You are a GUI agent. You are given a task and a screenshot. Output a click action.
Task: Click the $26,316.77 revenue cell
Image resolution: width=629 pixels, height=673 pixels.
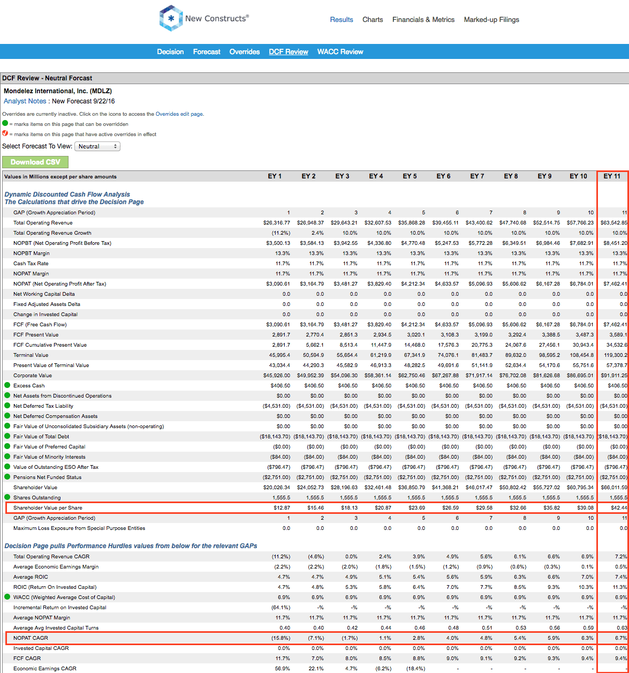point(277,223)
